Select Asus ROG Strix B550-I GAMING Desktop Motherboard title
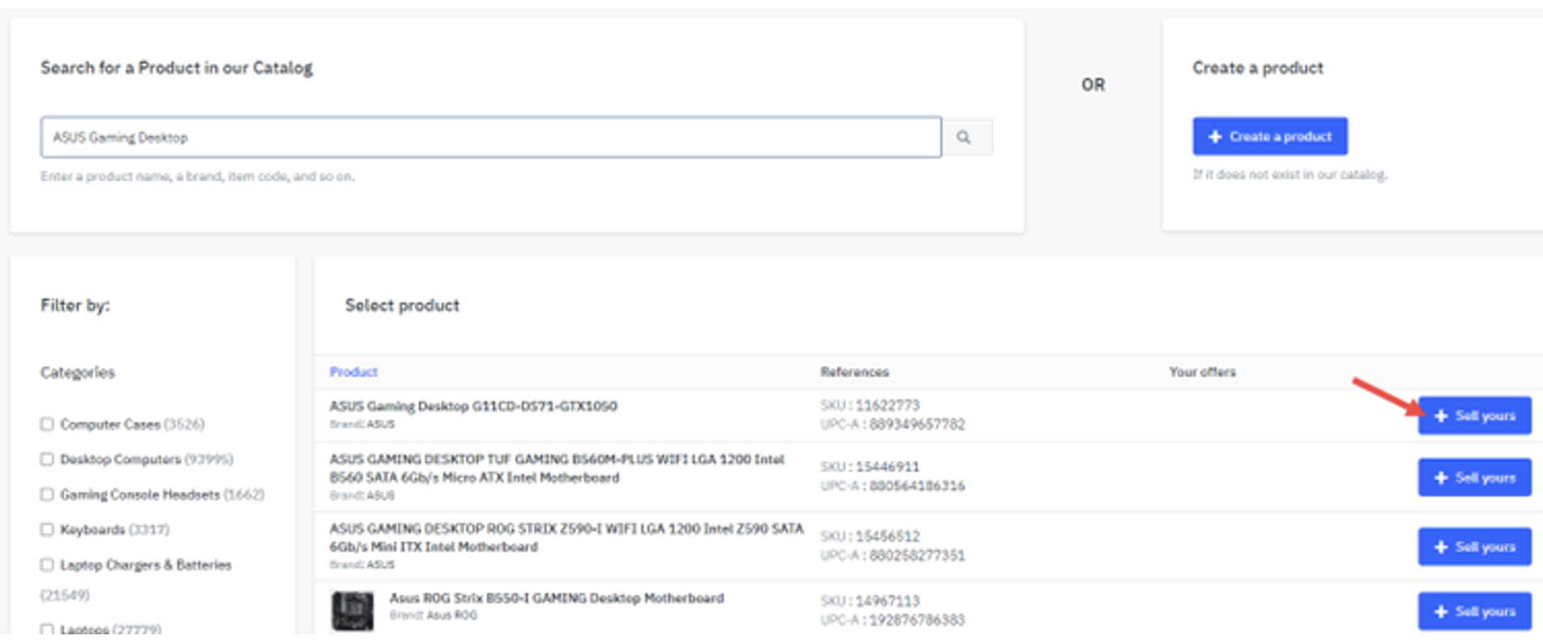The width and height of the screenshot is (1543, 640). coord(557,598)
